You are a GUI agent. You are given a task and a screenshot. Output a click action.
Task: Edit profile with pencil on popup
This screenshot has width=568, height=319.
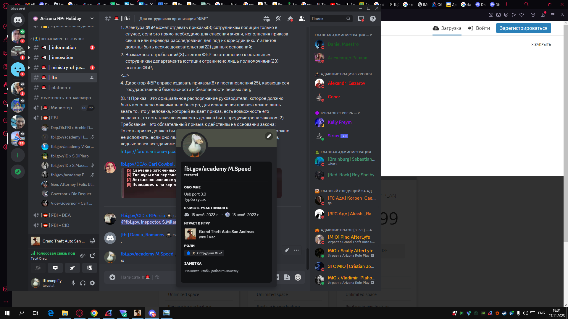(269, 136)
